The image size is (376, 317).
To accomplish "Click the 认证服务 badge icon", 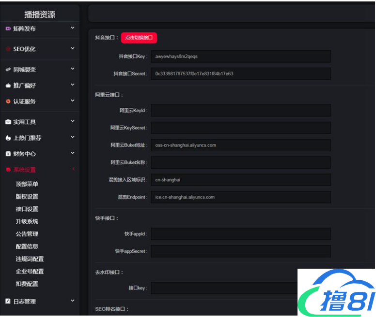I will coord(8,101).
